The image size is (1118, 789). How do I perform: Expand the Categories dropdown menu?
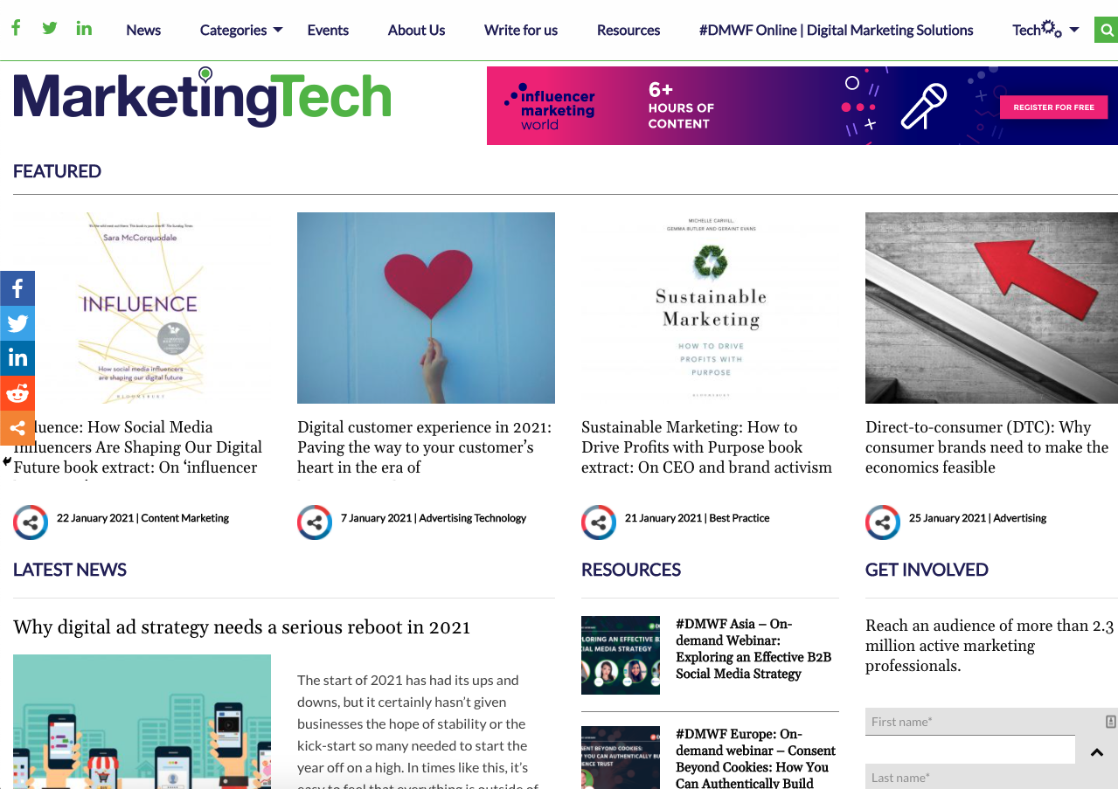point(241,30)
